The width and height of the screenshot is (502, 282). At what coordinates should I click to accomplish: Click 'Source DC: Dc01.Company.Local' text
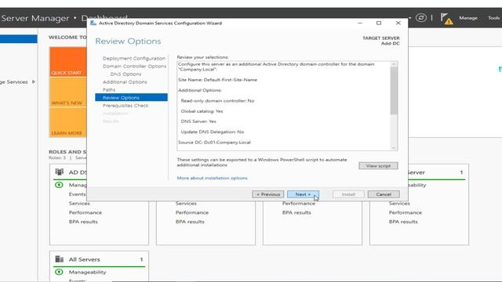pos(214,143)
